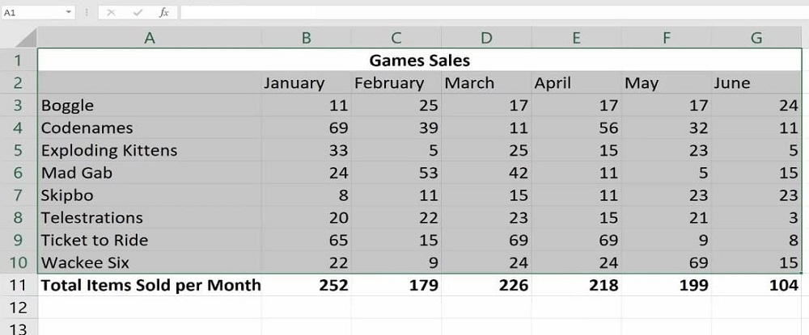
Task: Select column G header
Action: tap(756, 37)
